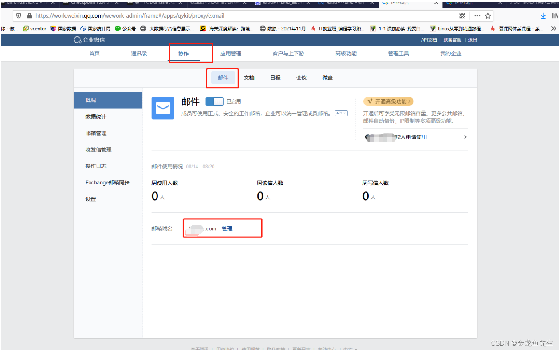Click the star icon to bookmark this page
The height and width of the screenshot is (350, 559).
(x=488, y=16)
